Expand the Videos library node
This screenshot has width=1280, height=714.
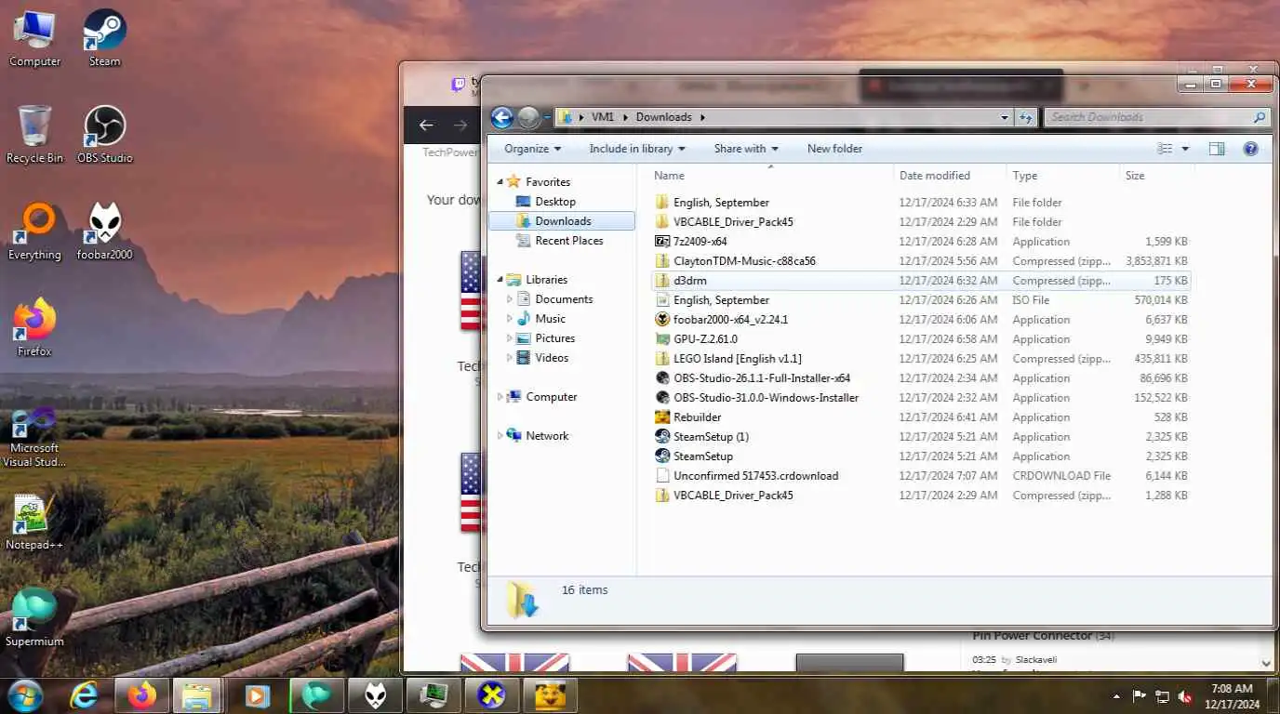click(509, 358)
